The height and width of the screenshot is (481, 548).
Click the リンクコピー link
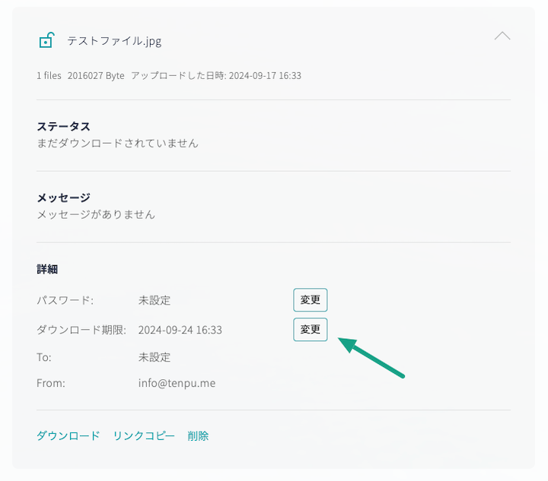[x=144, y=435]
